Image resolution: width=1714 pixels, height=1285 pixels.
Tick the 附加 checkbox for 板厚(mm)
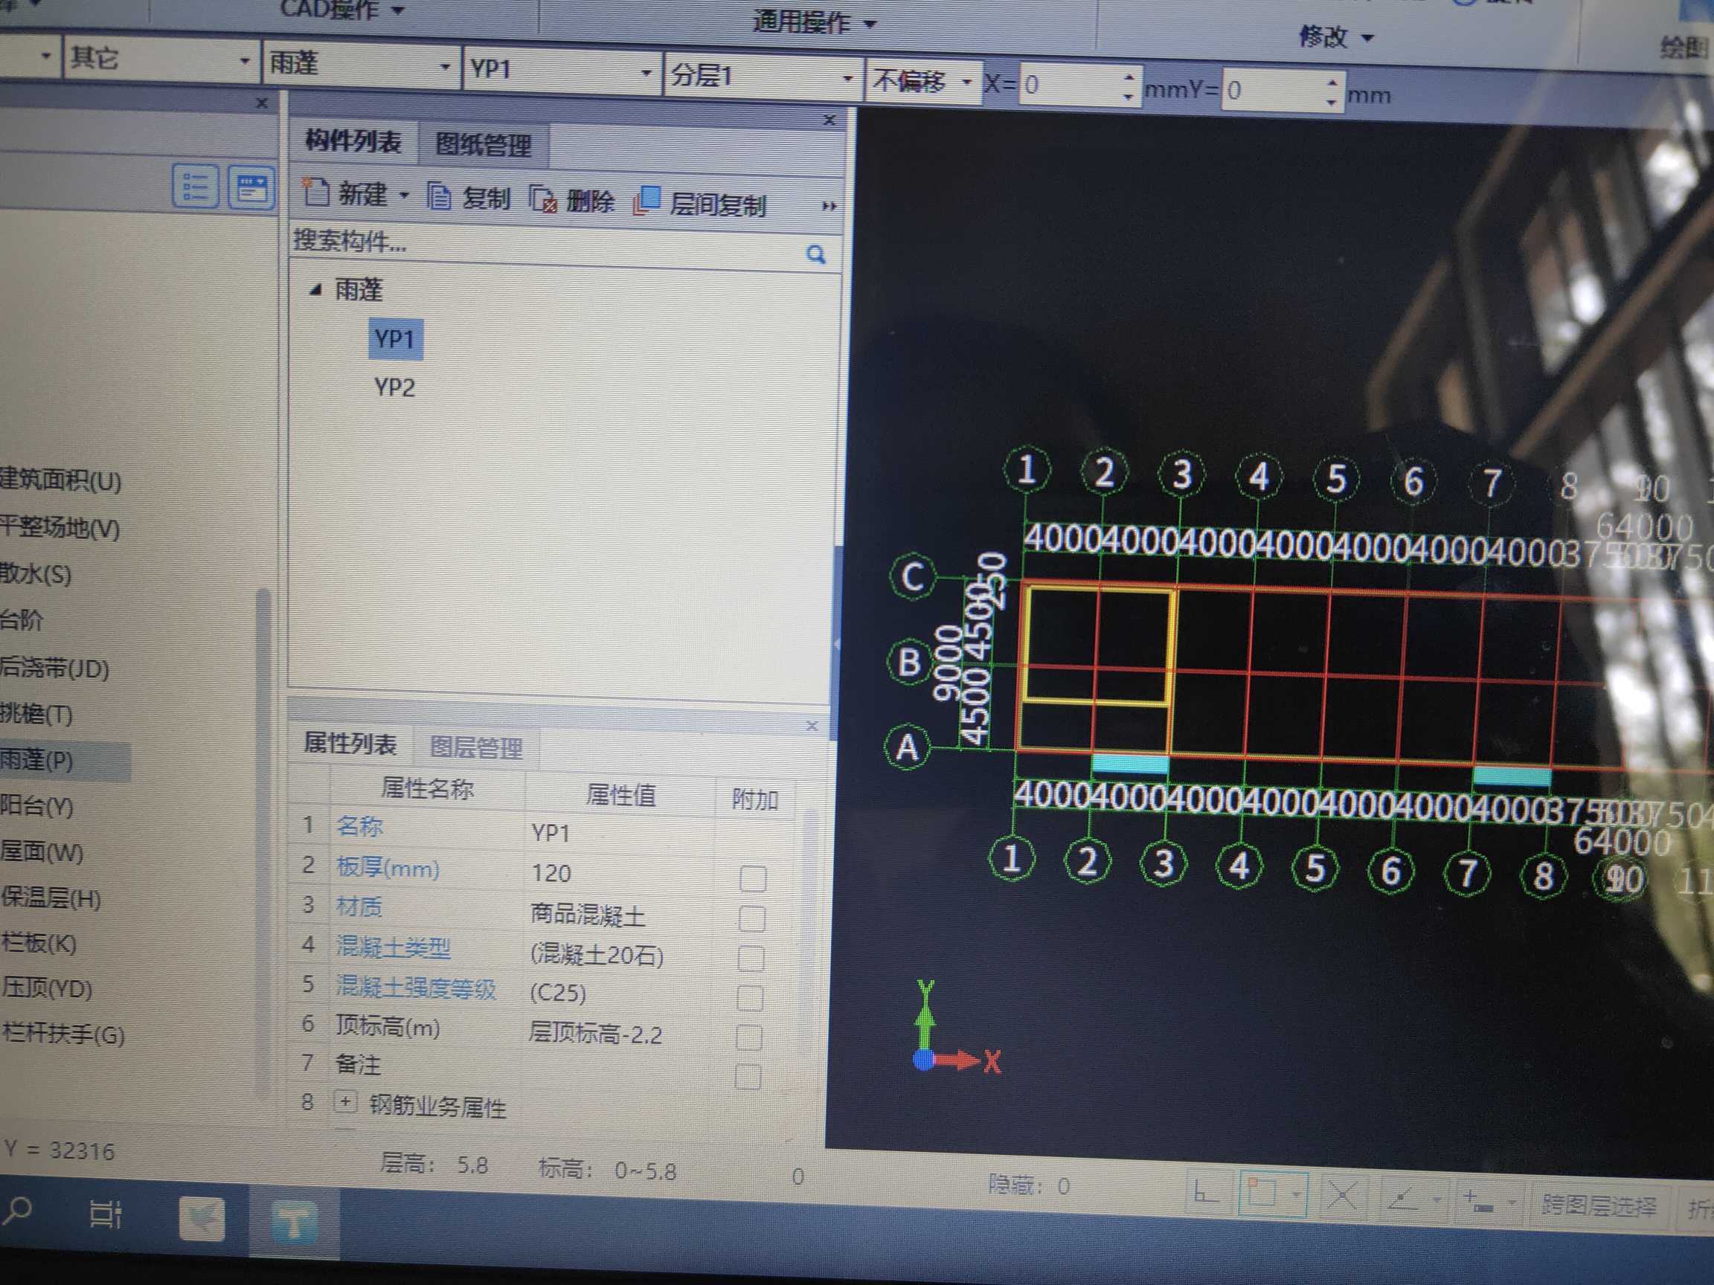pos(752,879)
